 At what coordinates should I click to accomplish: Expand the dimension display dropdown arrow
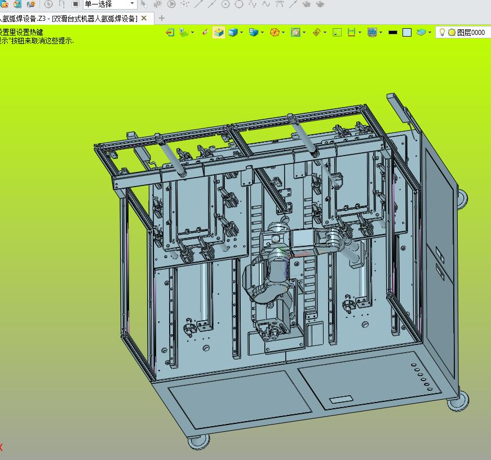(360, 32)
